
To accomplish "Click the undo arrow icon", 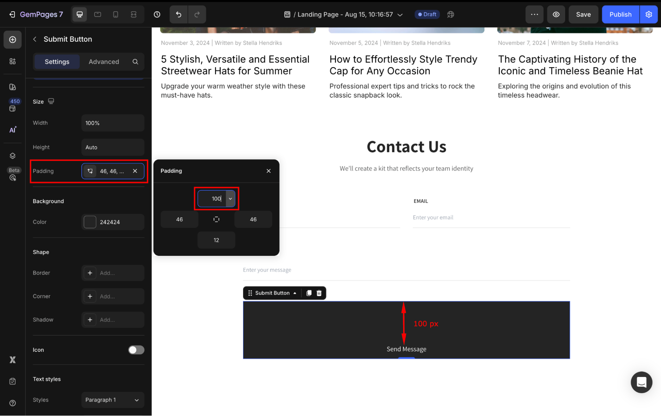I will pyautogui.click(x=179, y=14).
